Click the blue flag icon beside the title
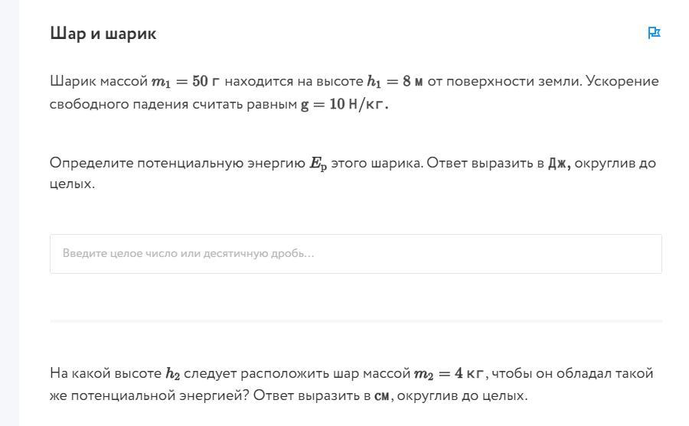689x426 pixels. (x=654, y=33)
